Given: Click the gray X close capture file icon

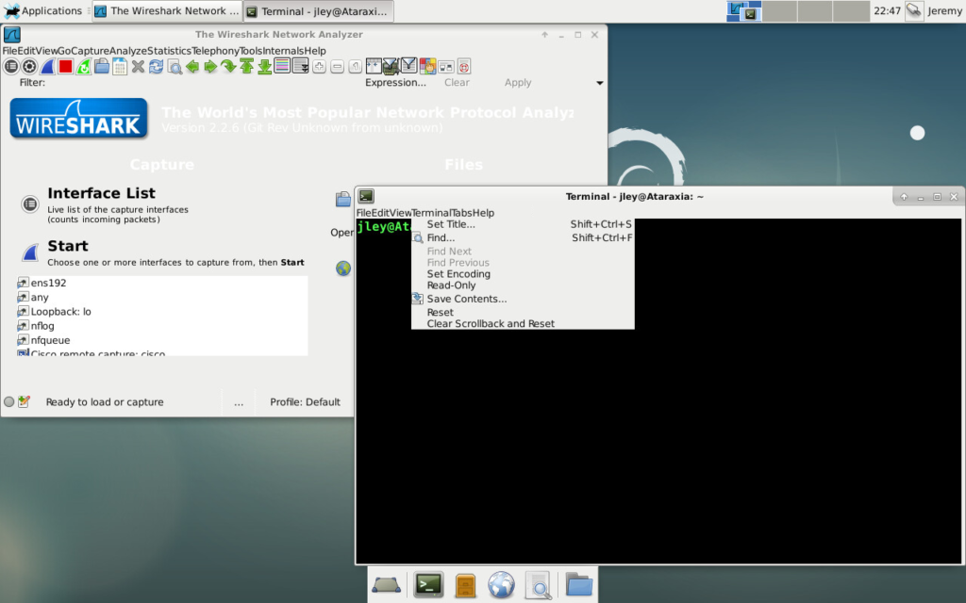Looking at the screenshot, I should coord(138,67).
